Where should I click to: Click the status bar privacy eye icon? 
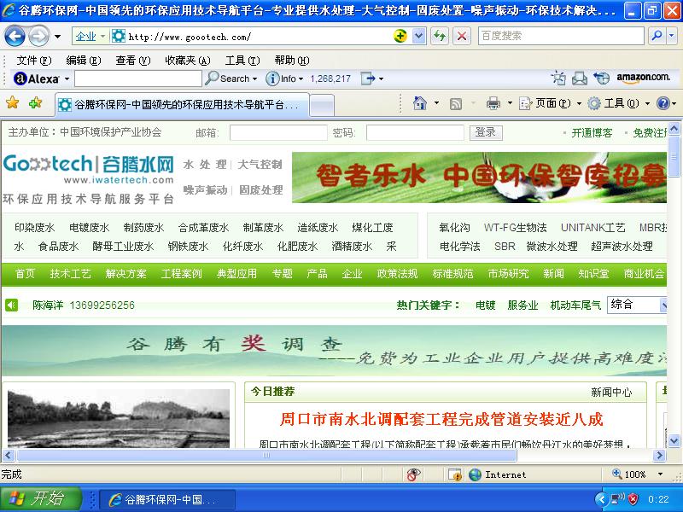coord(413,474)
